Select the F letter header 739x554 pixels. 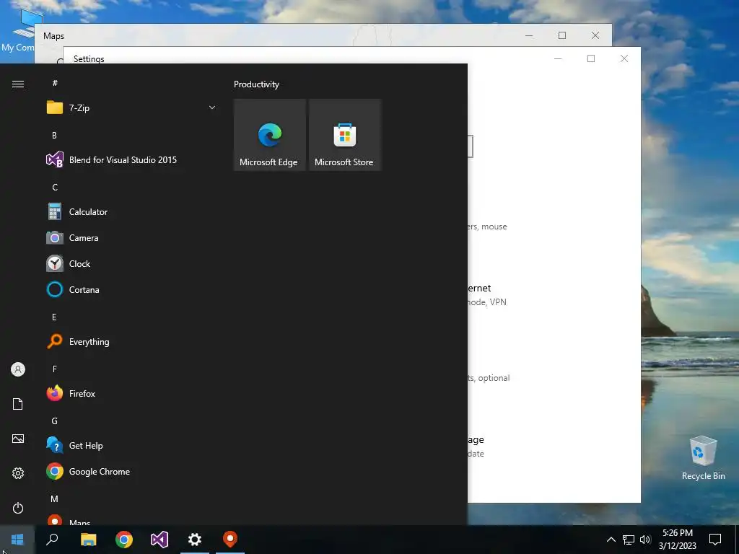click(55, 369)
